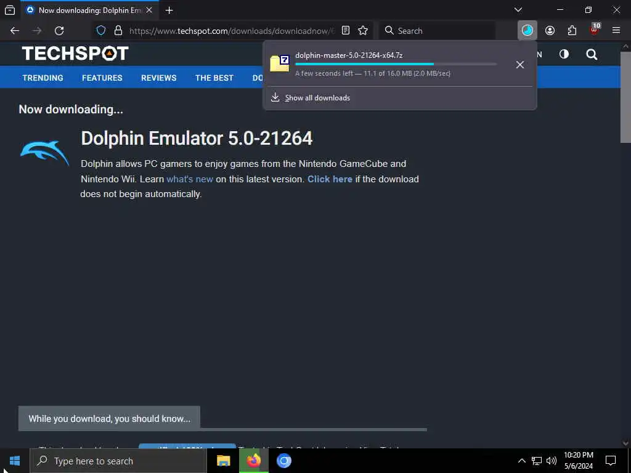Close the Now downloading Dolphin tab
This screenshot has width=631, height=473.
click(149, 10)
